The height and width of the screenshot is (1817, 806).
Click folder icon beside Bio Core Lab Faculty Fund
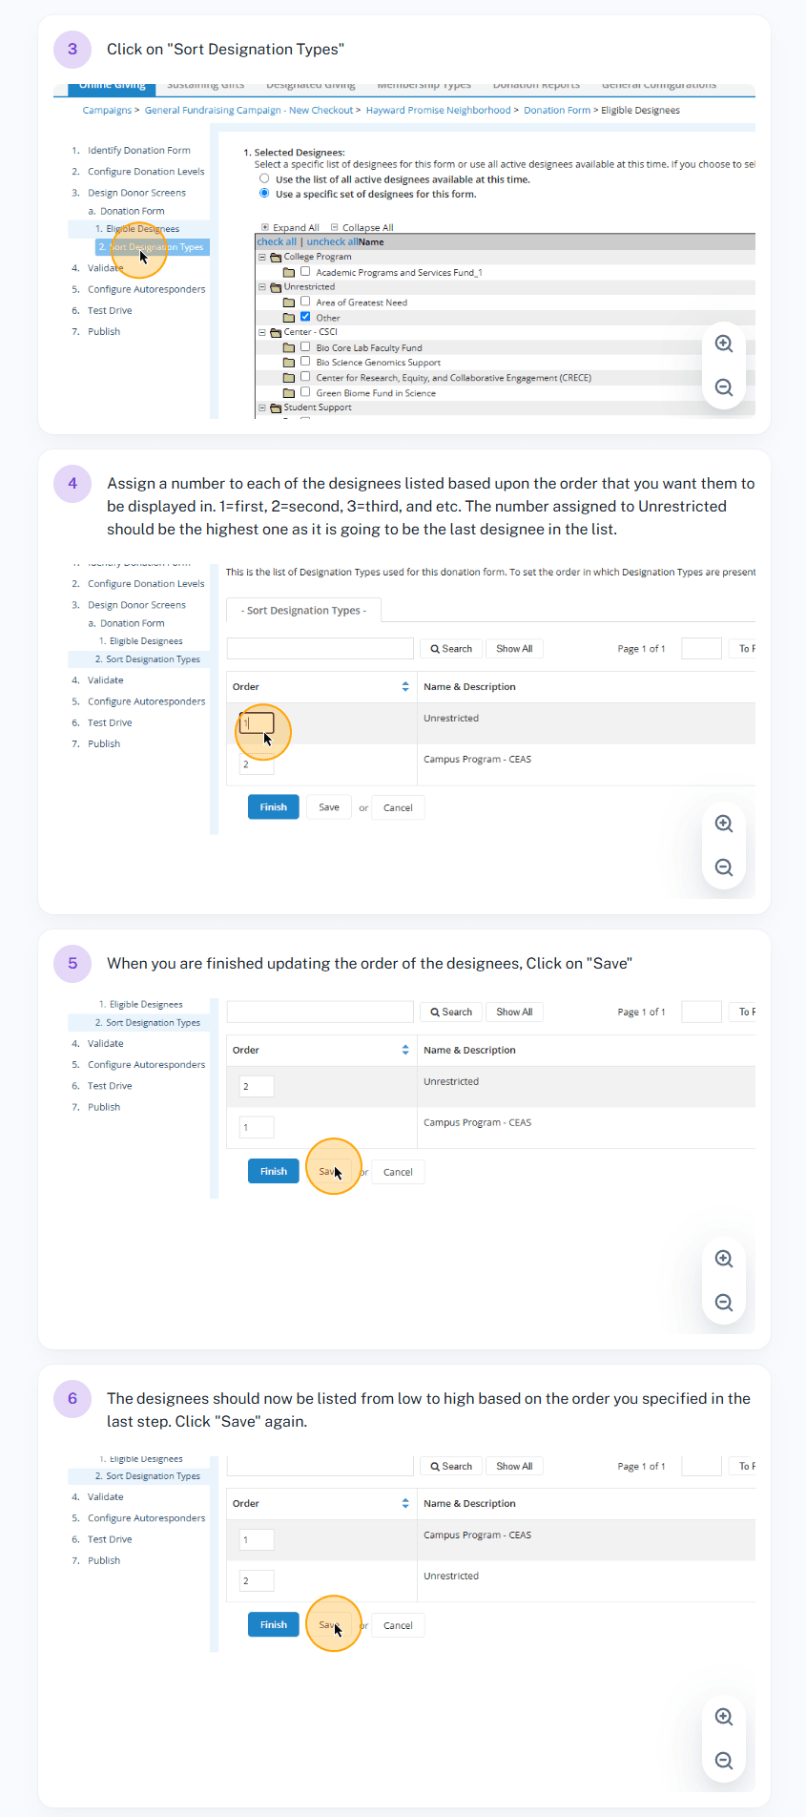289,347
